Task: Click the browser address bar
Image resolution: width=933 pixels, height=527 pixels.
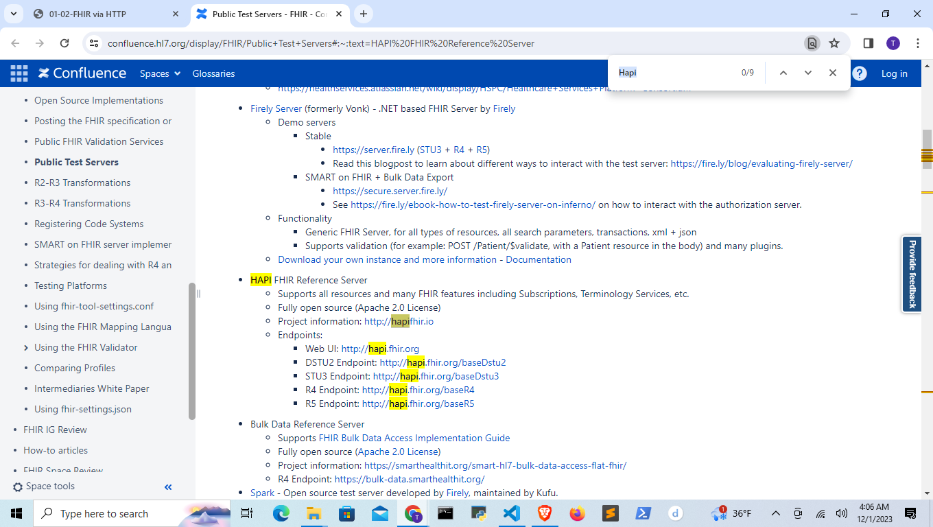Action: point(453,43)
